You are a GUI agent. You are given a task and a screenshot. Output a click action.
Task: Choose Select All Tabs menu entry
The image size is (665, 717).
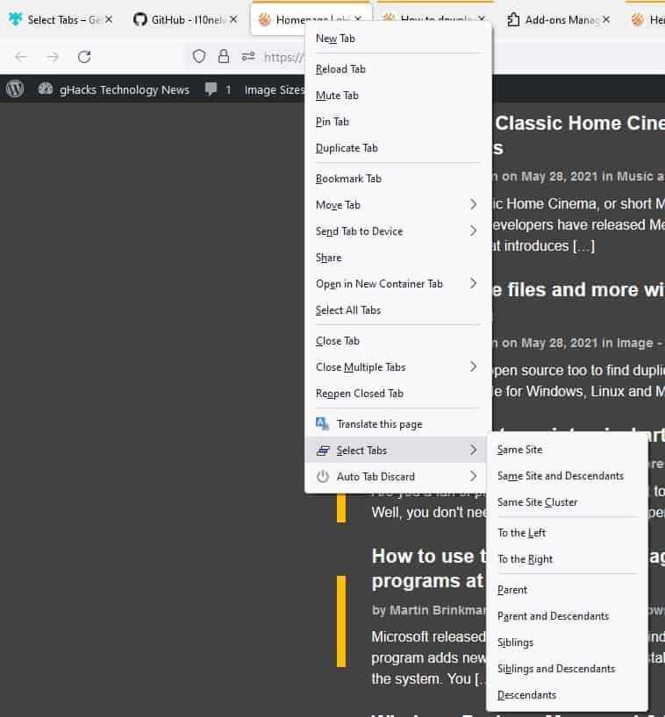(x=398, y=310)
